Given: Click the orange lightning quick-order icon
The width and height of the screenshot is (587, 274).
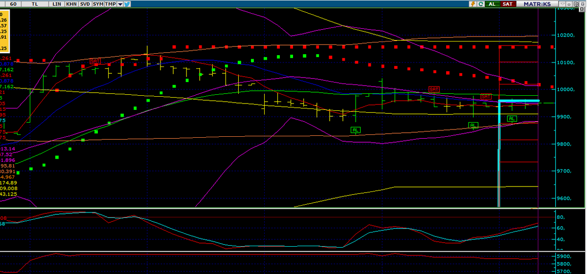Looking at the screenshot, I should click(x=473, y=4).
